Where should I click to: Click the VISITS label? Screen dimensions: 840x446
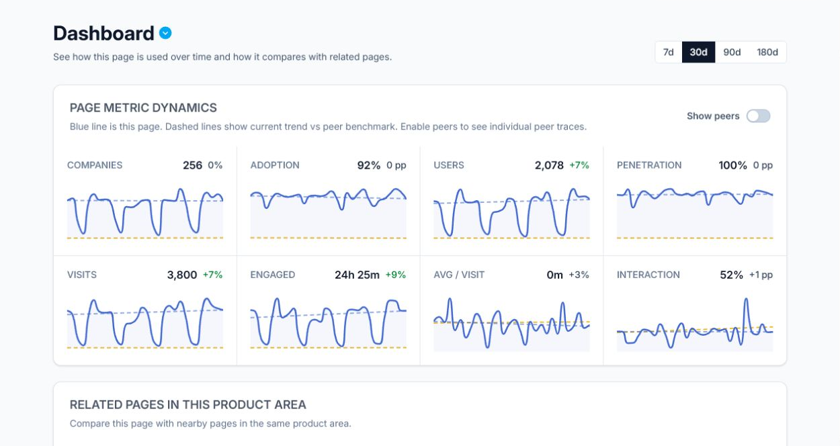82,275
